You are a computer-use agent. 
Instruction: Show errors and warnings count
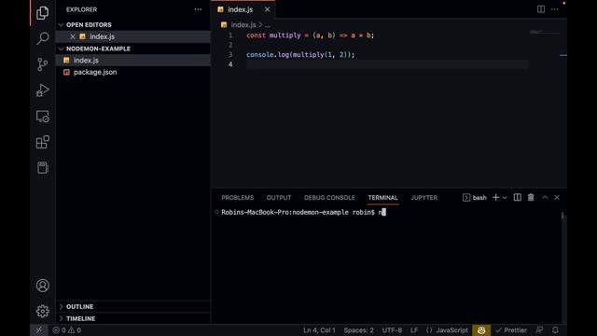click(66, 329)
